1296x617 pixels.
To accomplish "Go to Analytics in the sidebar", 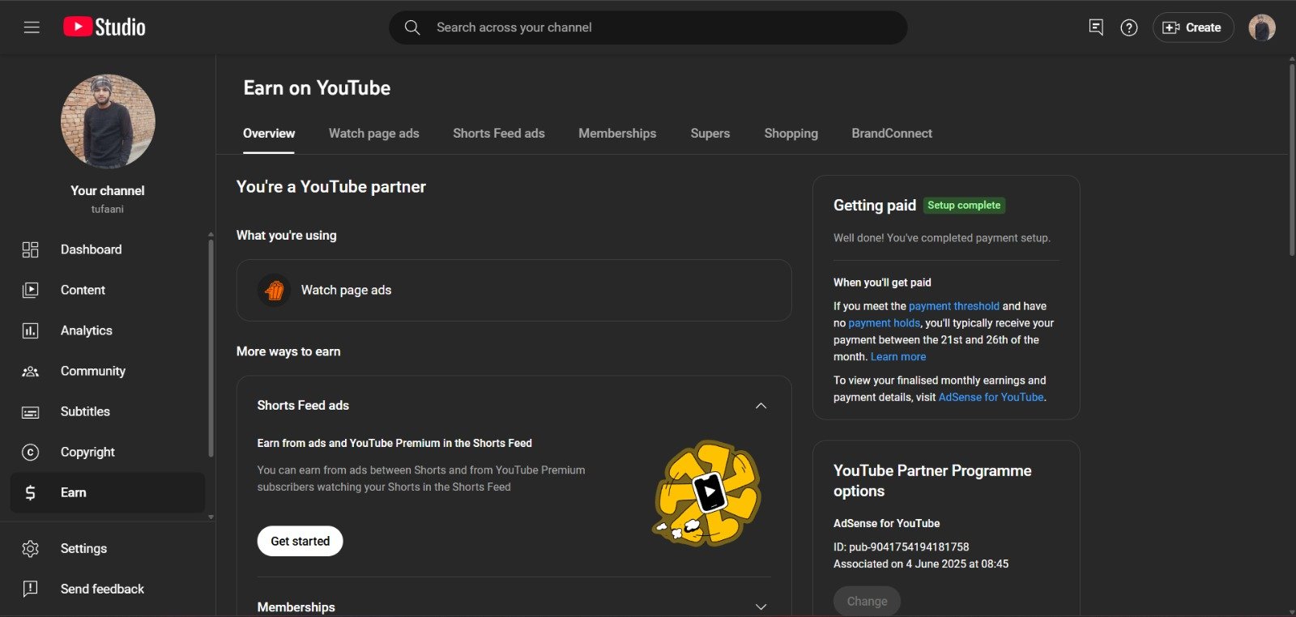I will (x=108, y=330).
